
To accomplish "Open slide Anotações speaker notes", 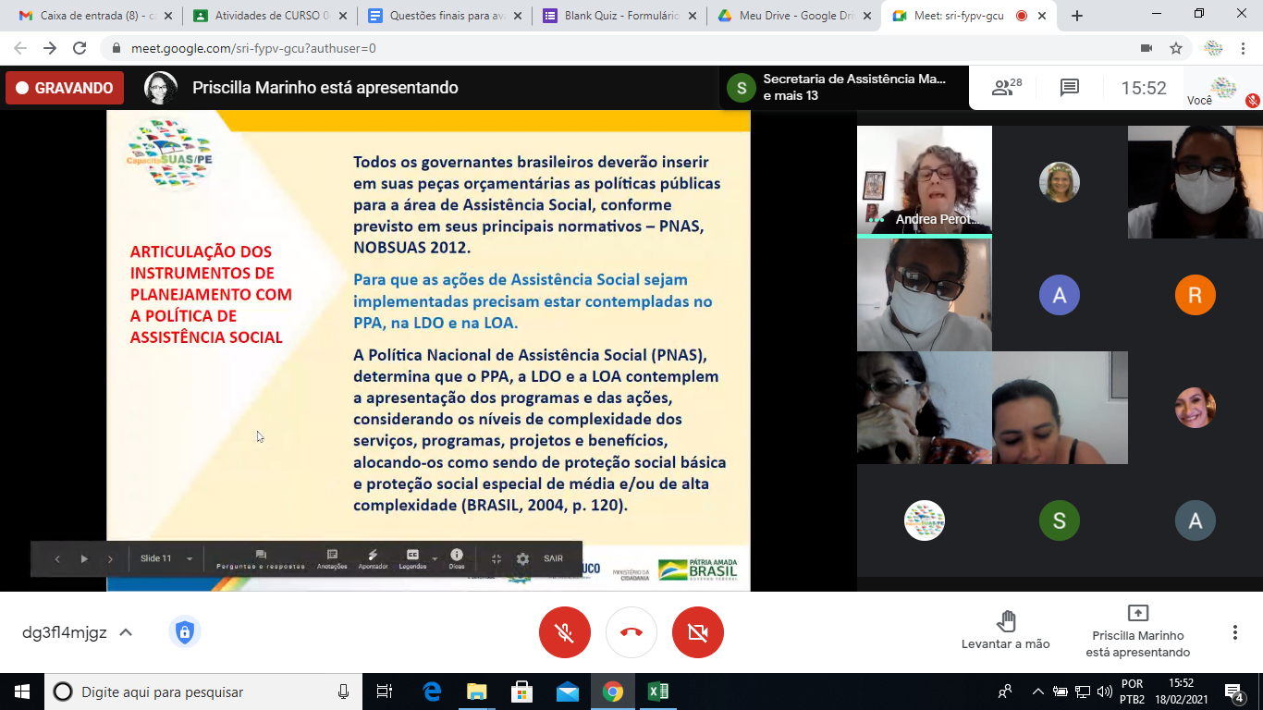I will 332,559.
